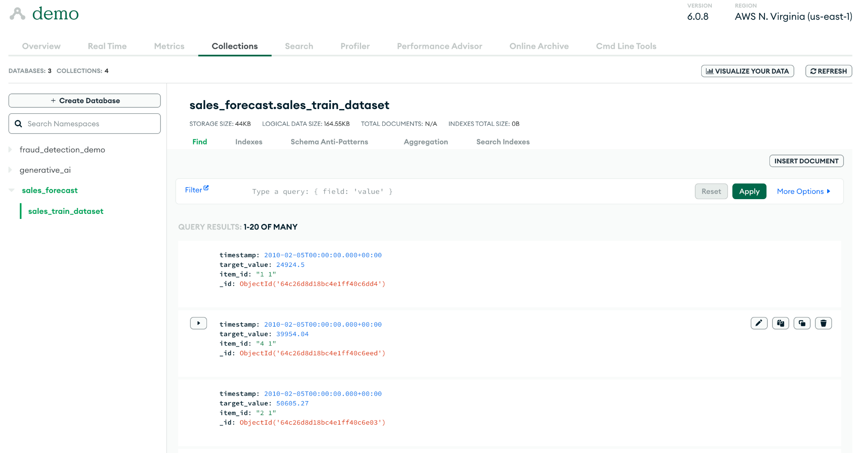Edit the document with target_value 39954.04
The image size is (863, 453).
pos(759,323)
